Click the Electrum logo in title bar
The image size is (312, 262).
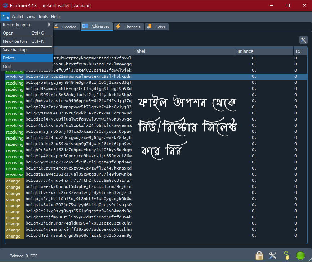pos(5,5)
